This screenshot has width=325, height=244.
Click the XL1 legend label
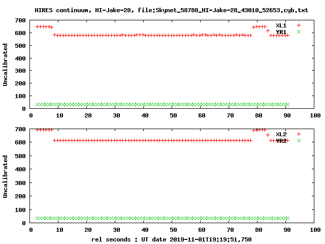point(281,25)
